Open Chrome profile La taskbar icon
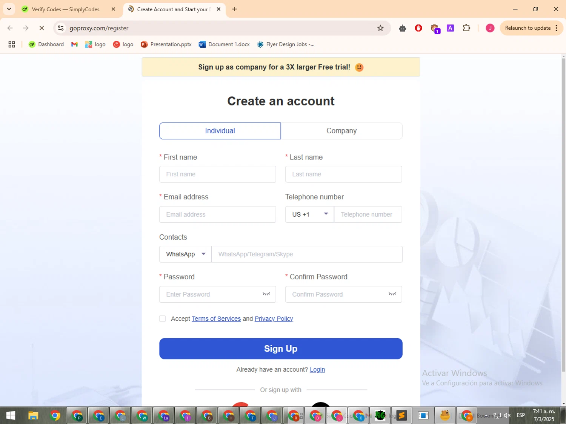The width and height of the screenshot is (566, 424). point(164,415)
